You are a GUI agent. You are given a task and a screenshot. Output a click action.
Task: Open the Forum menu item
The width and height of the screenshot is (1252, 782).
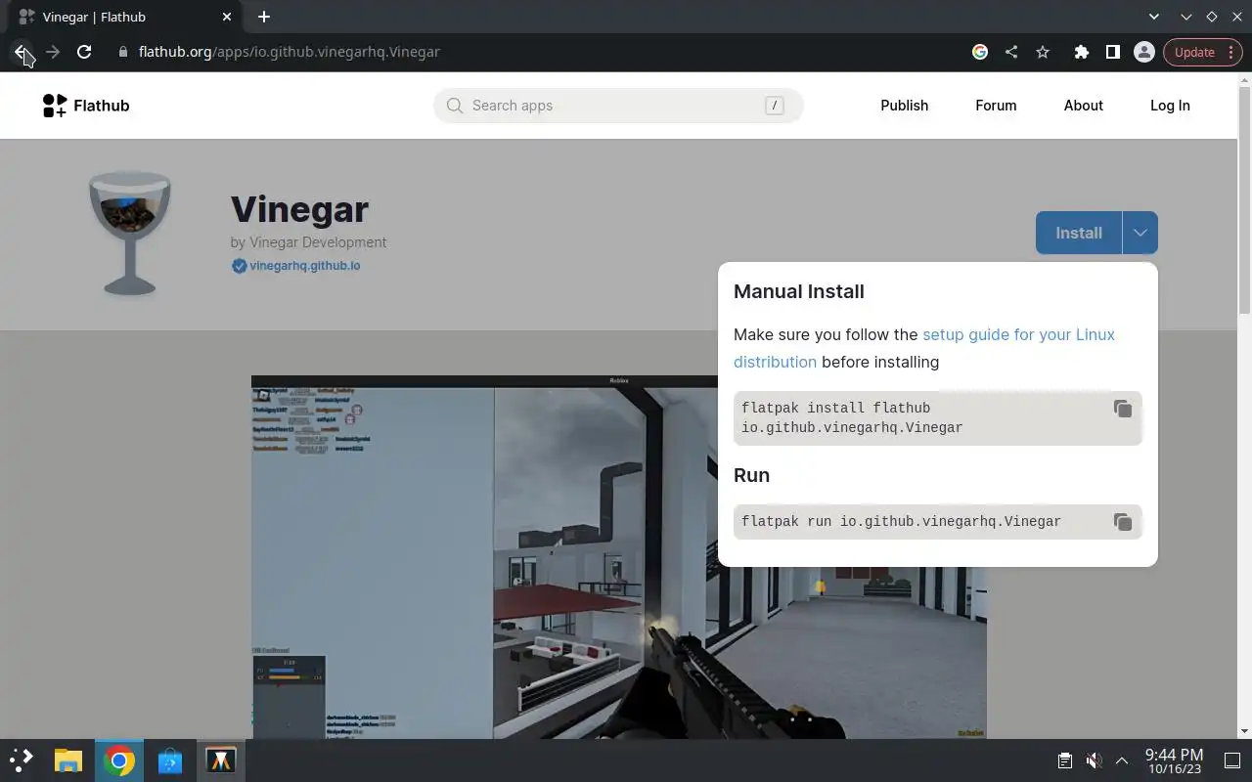coord(996,106)
